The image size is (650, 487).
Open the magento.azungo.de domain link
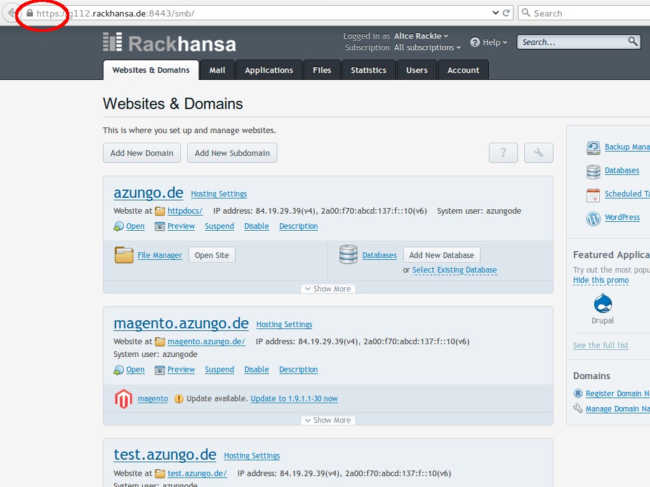(181, 323)
